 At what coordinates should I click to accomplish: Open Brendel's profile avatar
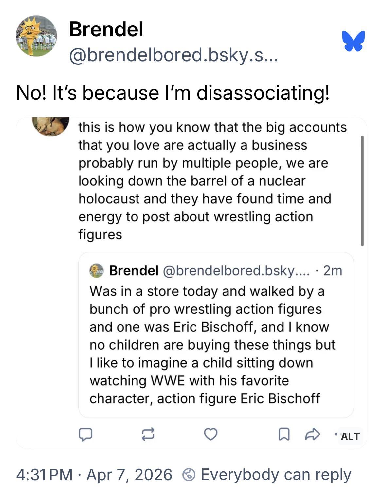(36, 36)
